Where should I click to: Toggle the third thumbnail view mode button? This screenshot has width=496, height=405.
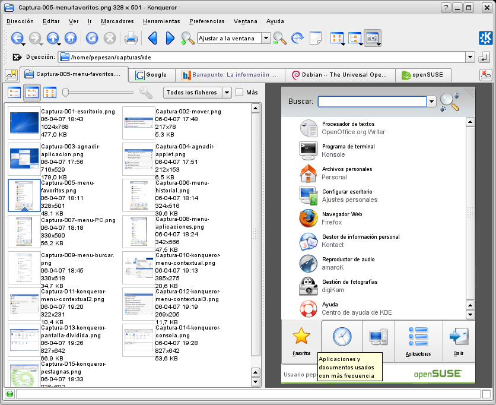(x=50, y=93)
